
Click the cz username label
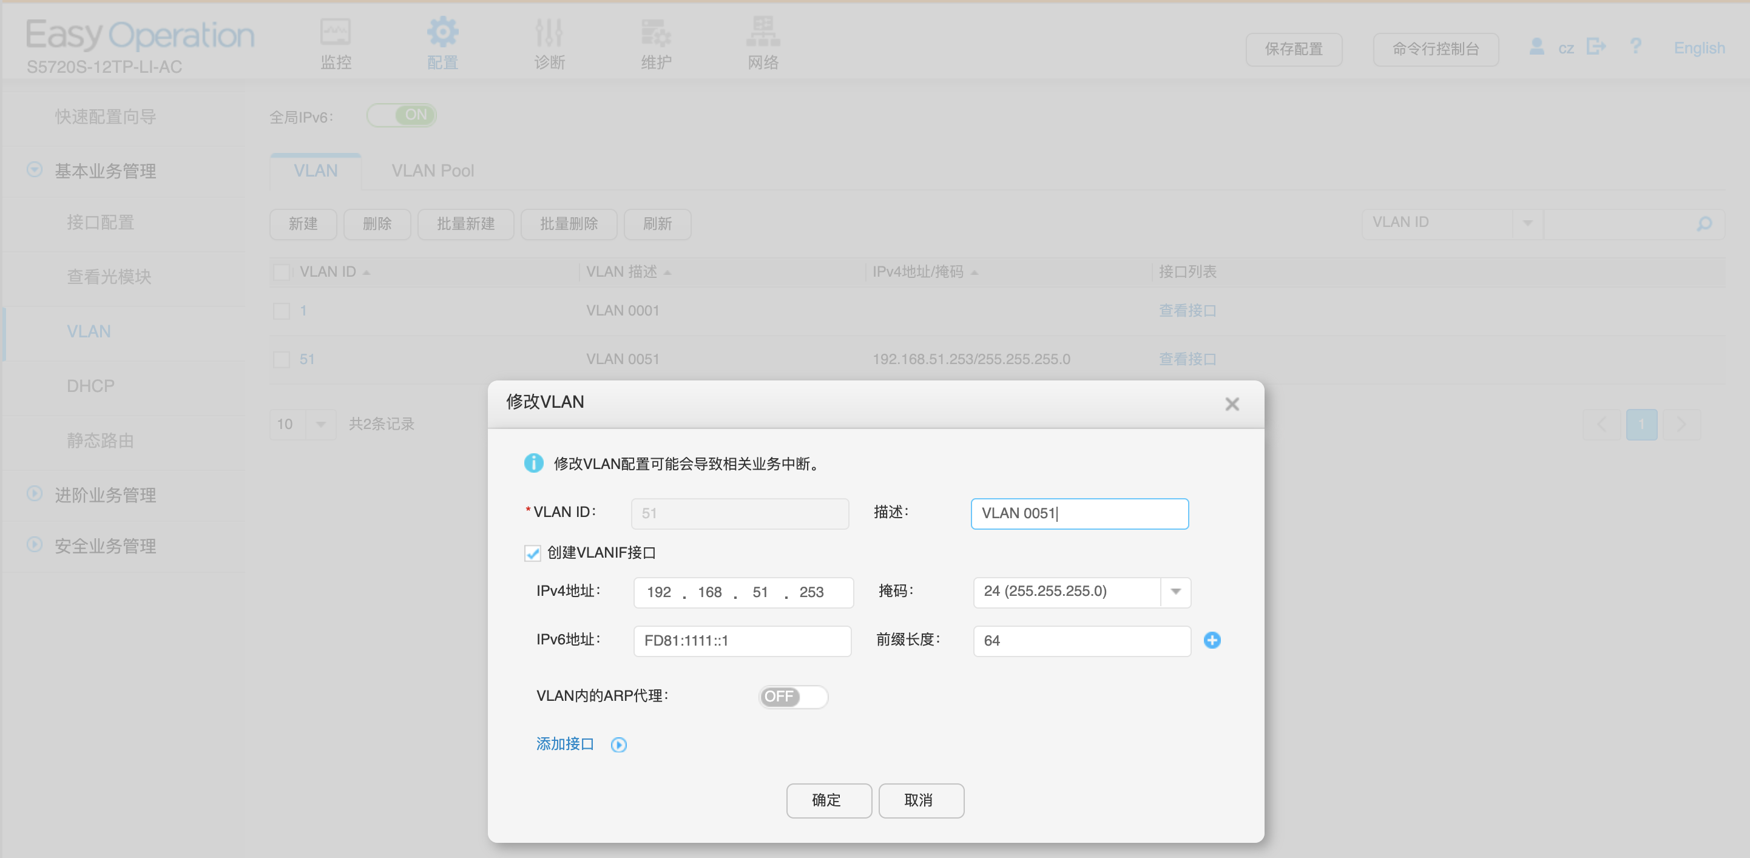[x=1566, y=48]
